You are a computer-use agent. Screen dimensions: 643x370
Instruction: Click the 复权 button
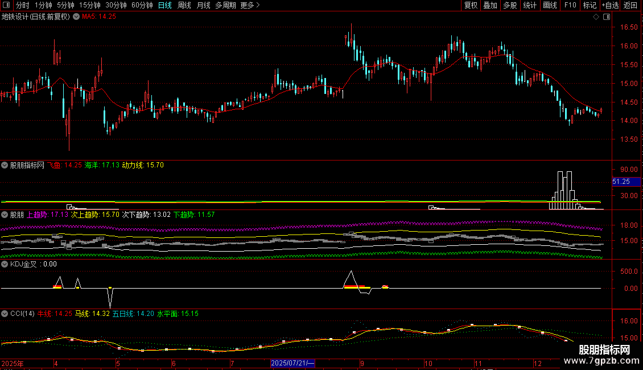[471, 5]
